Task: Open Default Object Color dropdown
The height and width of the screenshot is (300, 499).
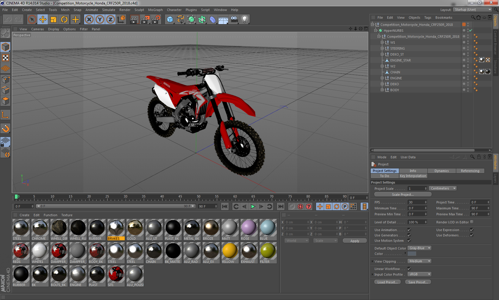Action: click(419, 248)
